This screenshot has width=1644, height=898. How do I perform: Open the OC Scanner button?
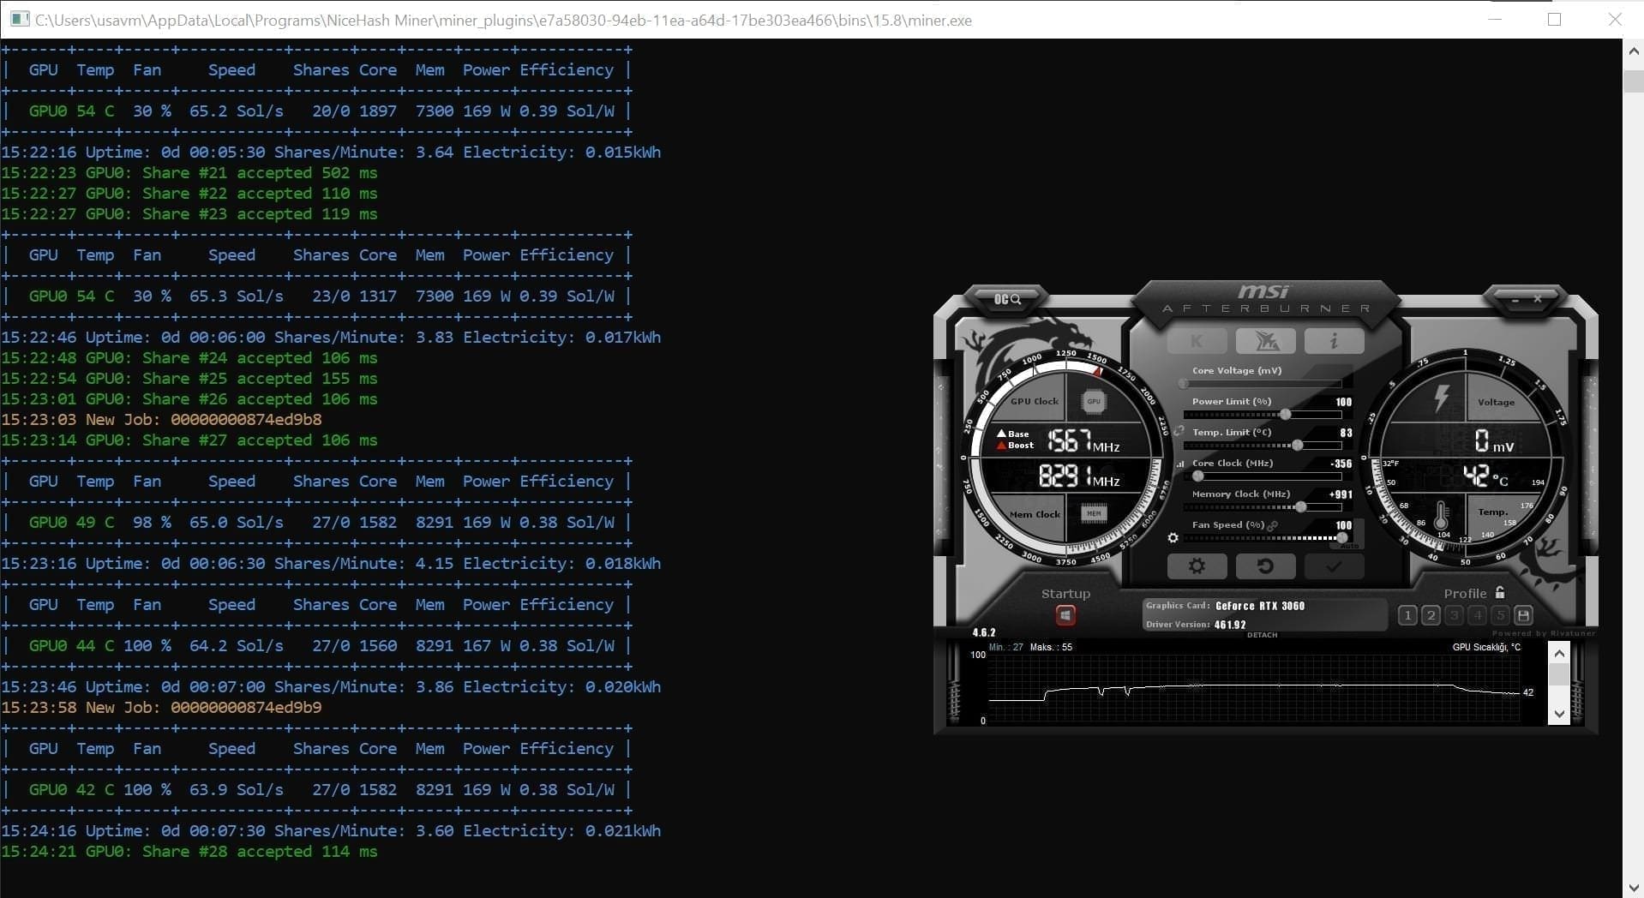coord(1007,299)
